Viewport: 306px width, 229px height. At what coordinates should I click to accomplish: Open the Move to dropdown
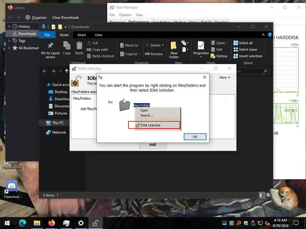[130, 45]
